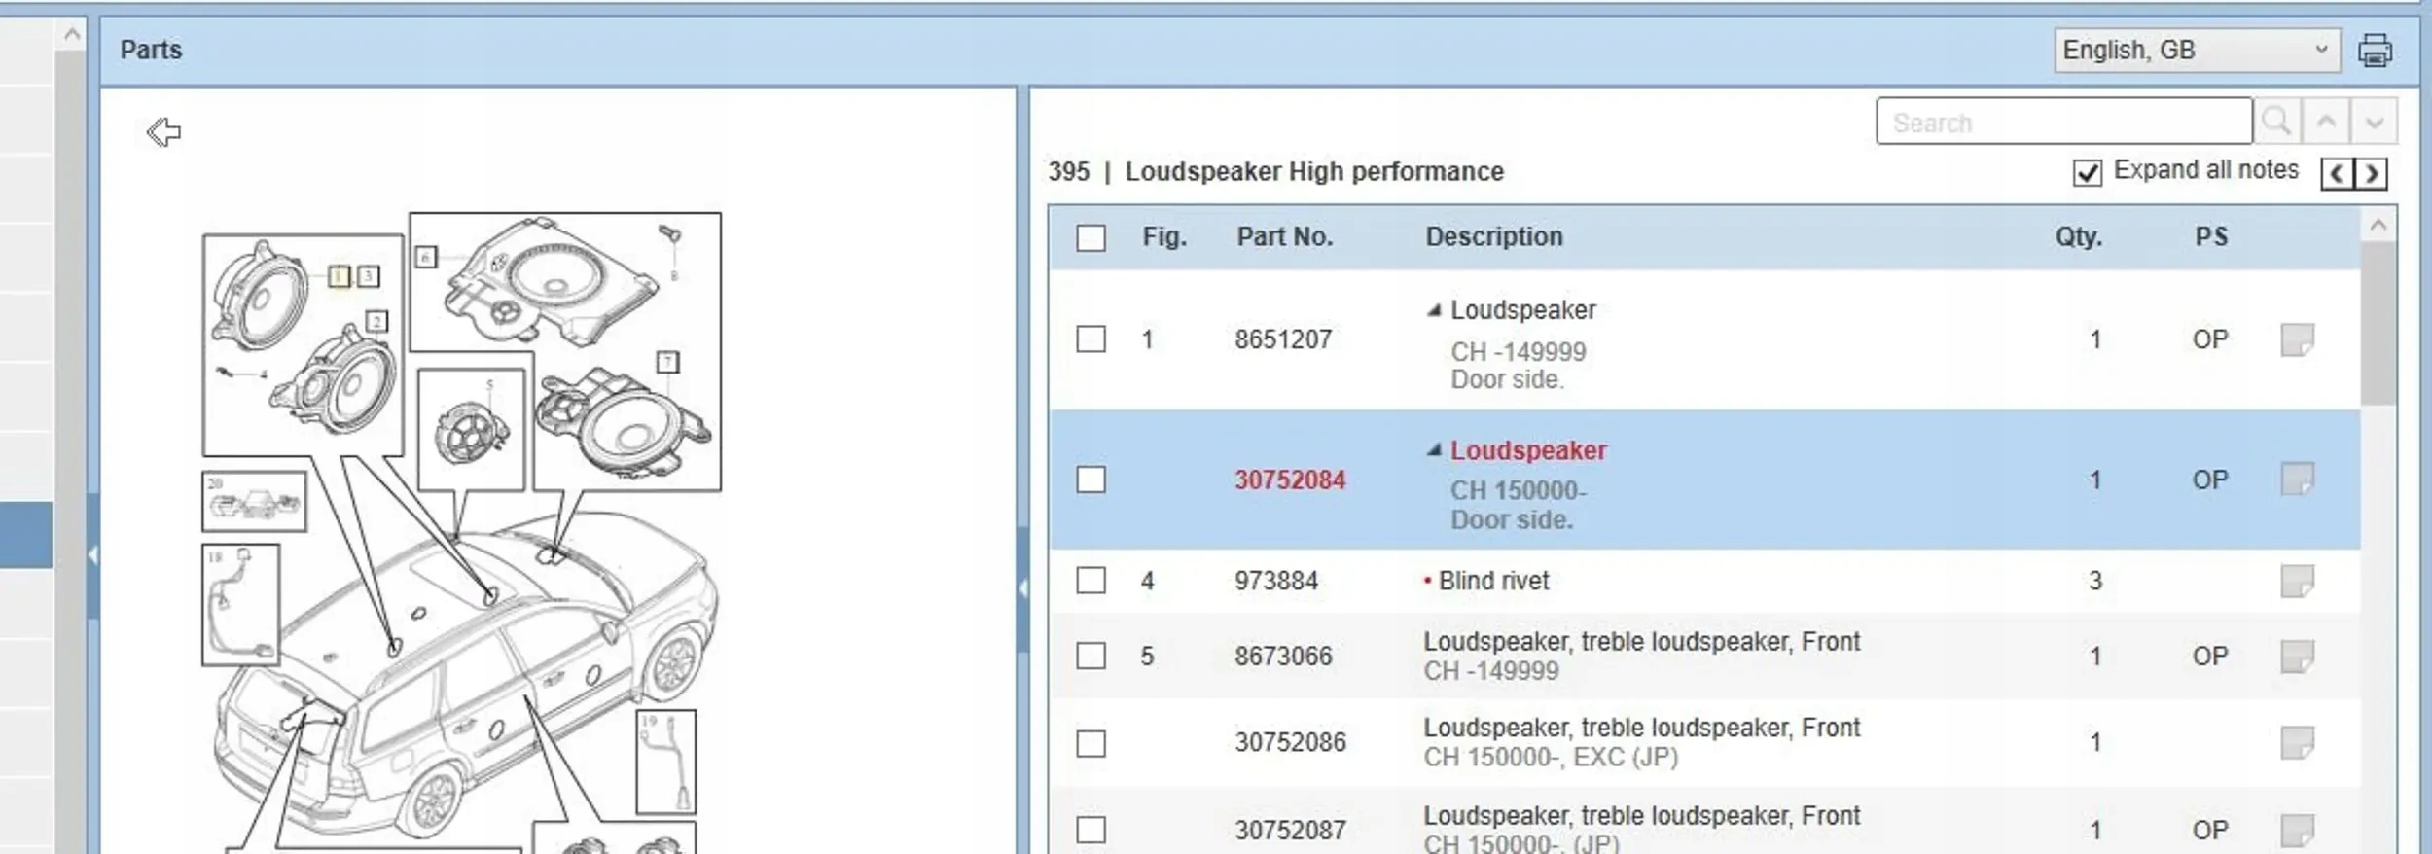Tick the checkbox for part 30752084

click(x=1091, y=480)
